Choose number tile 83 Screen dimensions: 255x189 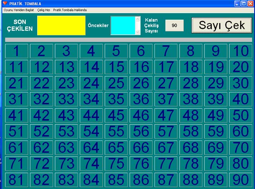pos(67,180)
